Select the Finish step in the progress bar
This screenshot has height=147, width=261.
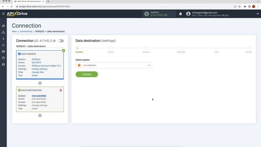(250, 48)
